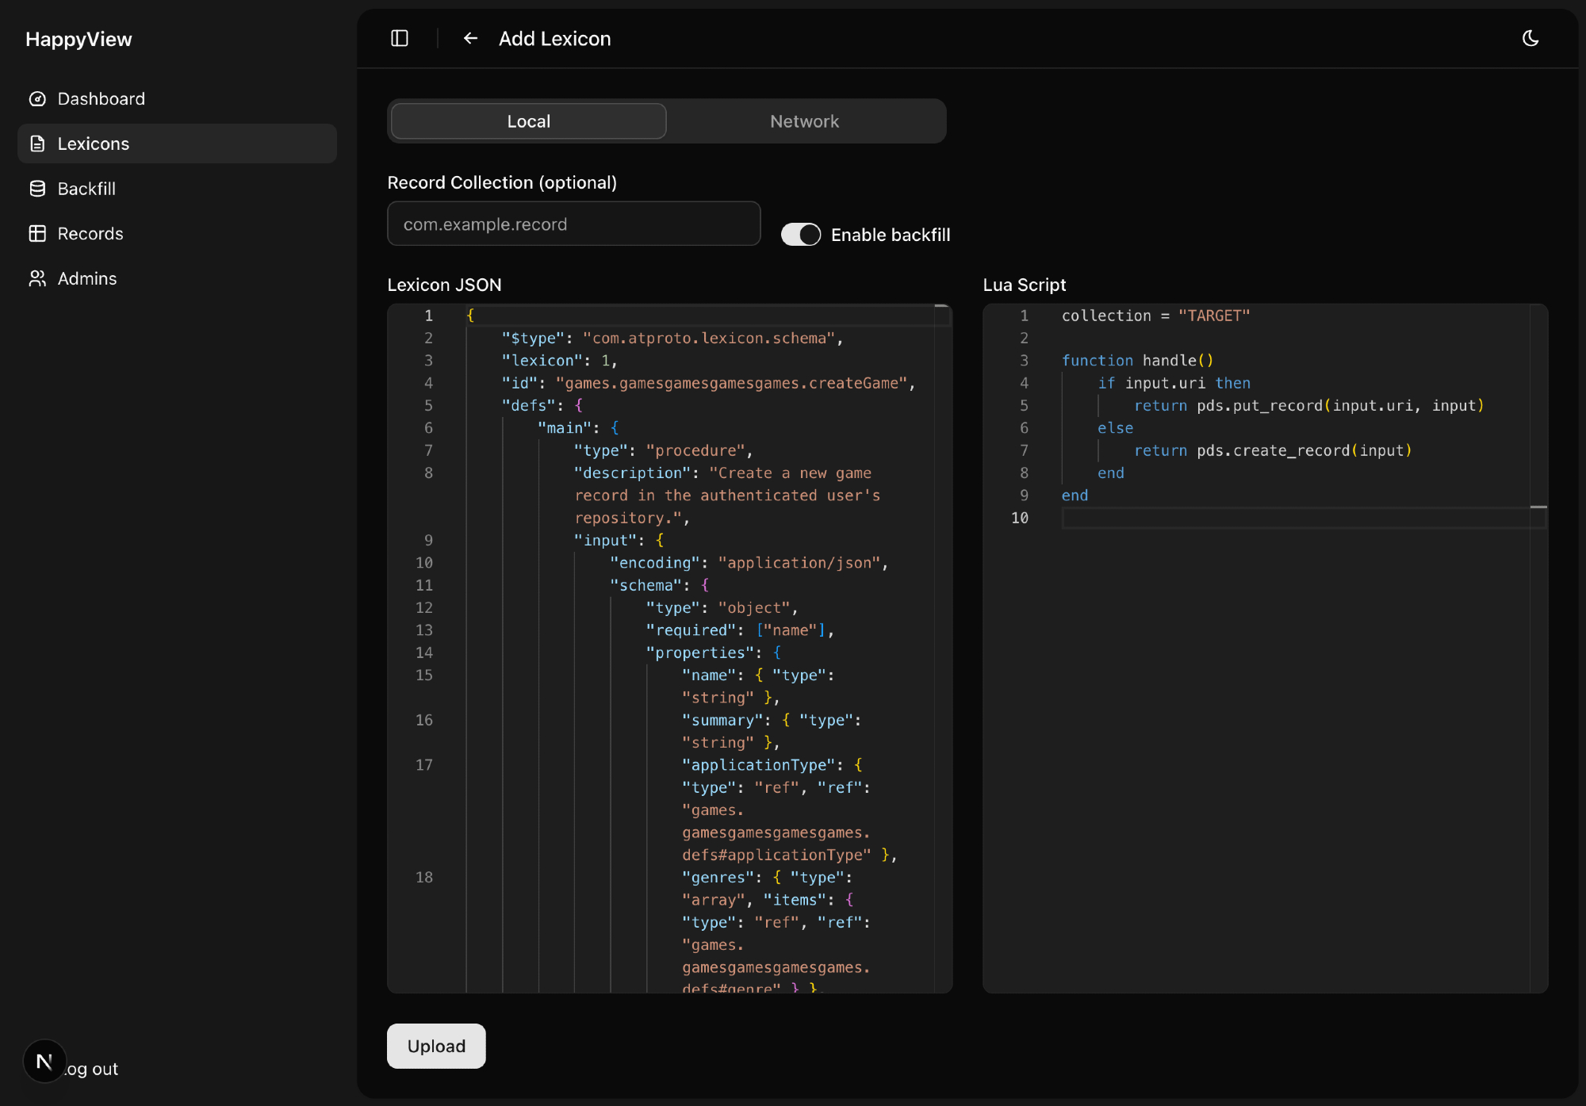The image size is (1586, 1106).
Task: Click the Dashboard gauge icon
Action: point(37,99)
